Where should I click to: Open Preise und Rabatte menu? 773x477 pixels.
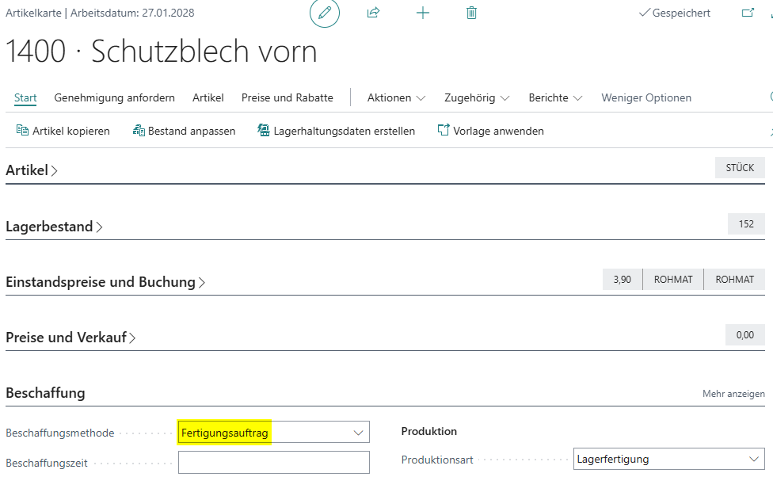287,97
